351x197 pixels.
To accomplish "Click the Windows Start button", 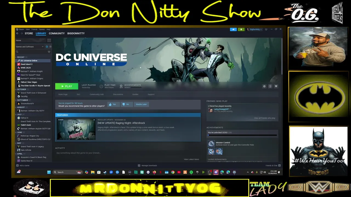I will pyautogui.click(x=49, y=172).
